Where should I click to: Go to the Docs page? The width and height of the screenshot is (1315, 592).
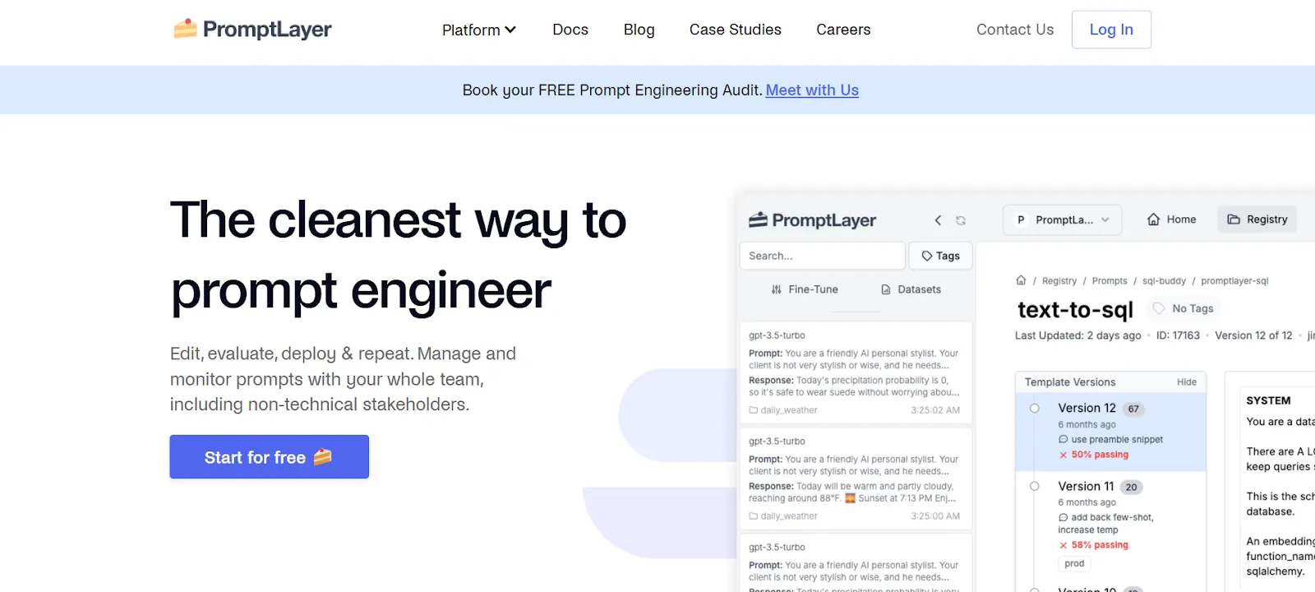570,30
